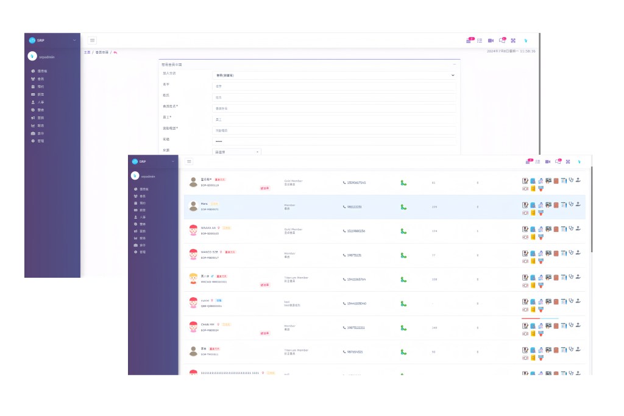Toggle sidebar with hamburger button in back window
624x416 pixels.
click(x=92, y=40)
